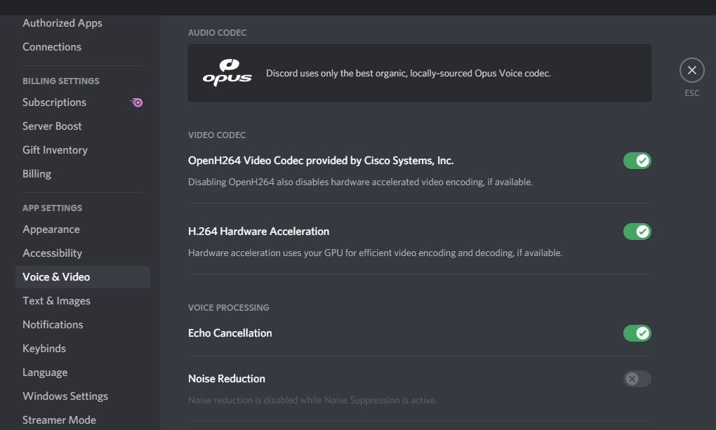Open Windows Settings
Viewport: 716px width, 430px height.
[65, 396]
